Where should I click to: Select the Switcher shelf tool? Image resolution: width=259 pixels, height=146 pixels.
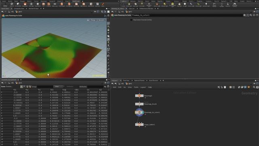pos(227,4)
